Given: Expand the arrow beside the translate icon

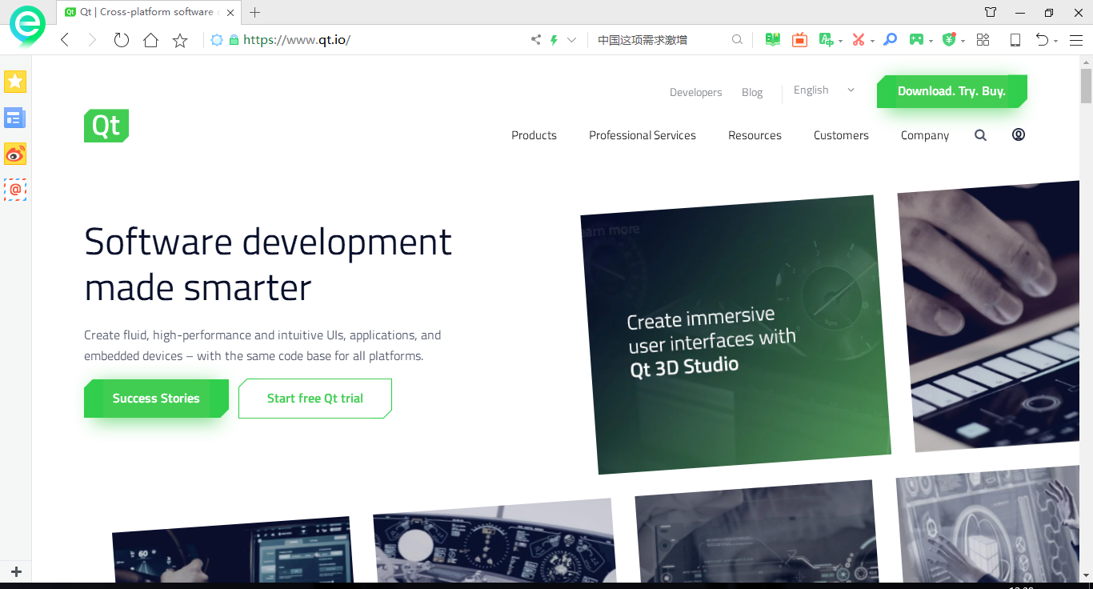Looking at the screenshot, I should click(x=840, y=41).
